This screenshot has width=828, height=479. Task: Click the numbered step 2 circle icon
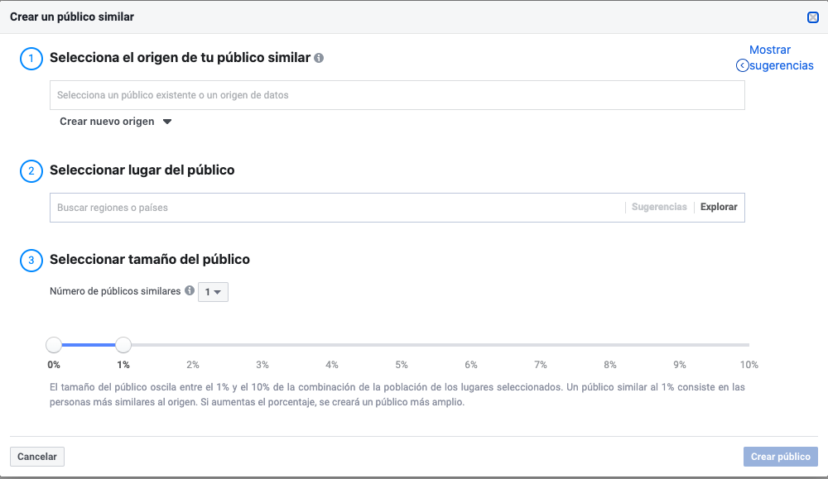pos(31,171)
